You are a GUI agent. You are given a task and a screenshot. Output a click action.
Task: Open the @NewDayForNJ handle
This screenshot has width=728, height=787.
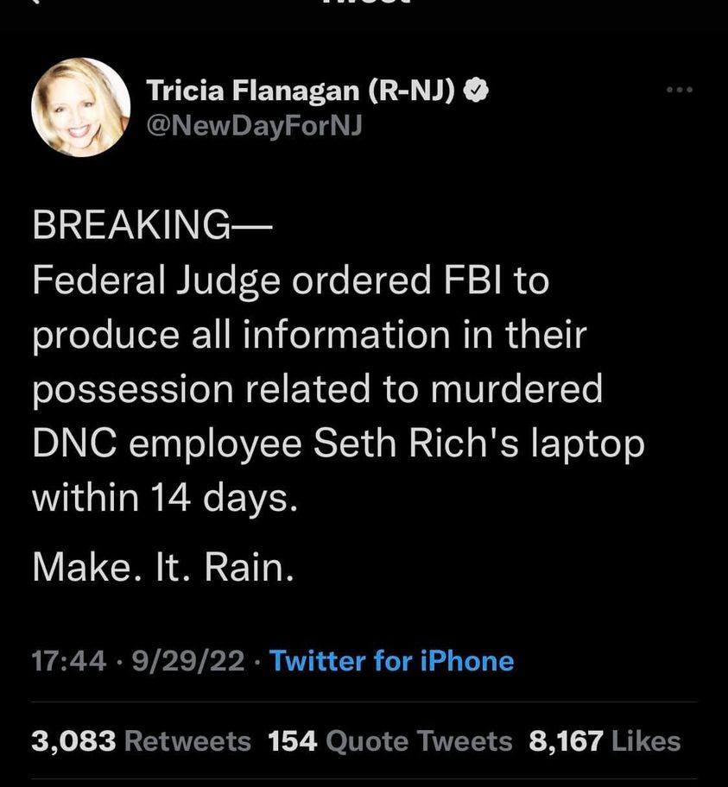[254, 126]
